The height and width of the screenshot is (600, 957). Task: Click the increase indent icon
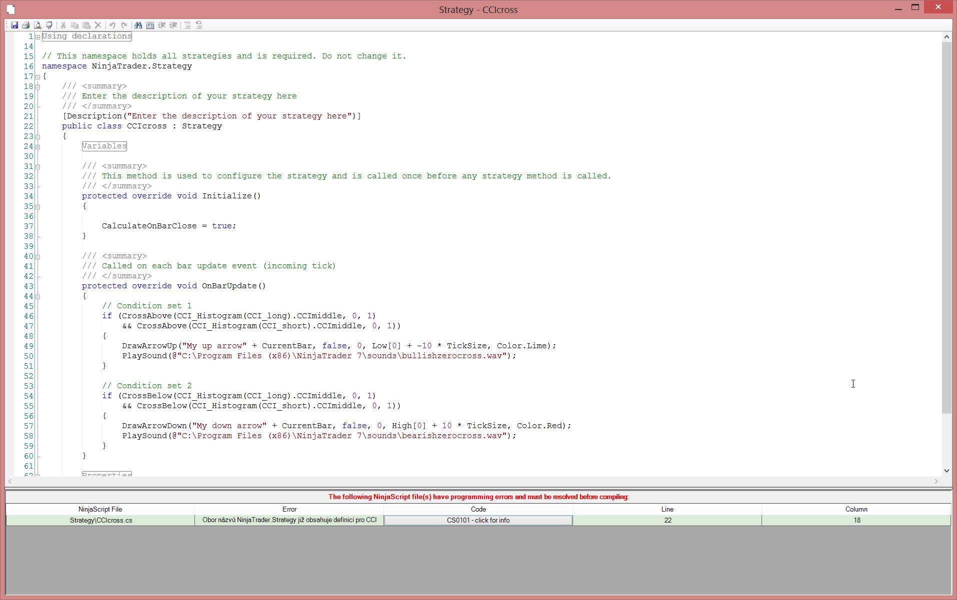(x=173, y=25)
